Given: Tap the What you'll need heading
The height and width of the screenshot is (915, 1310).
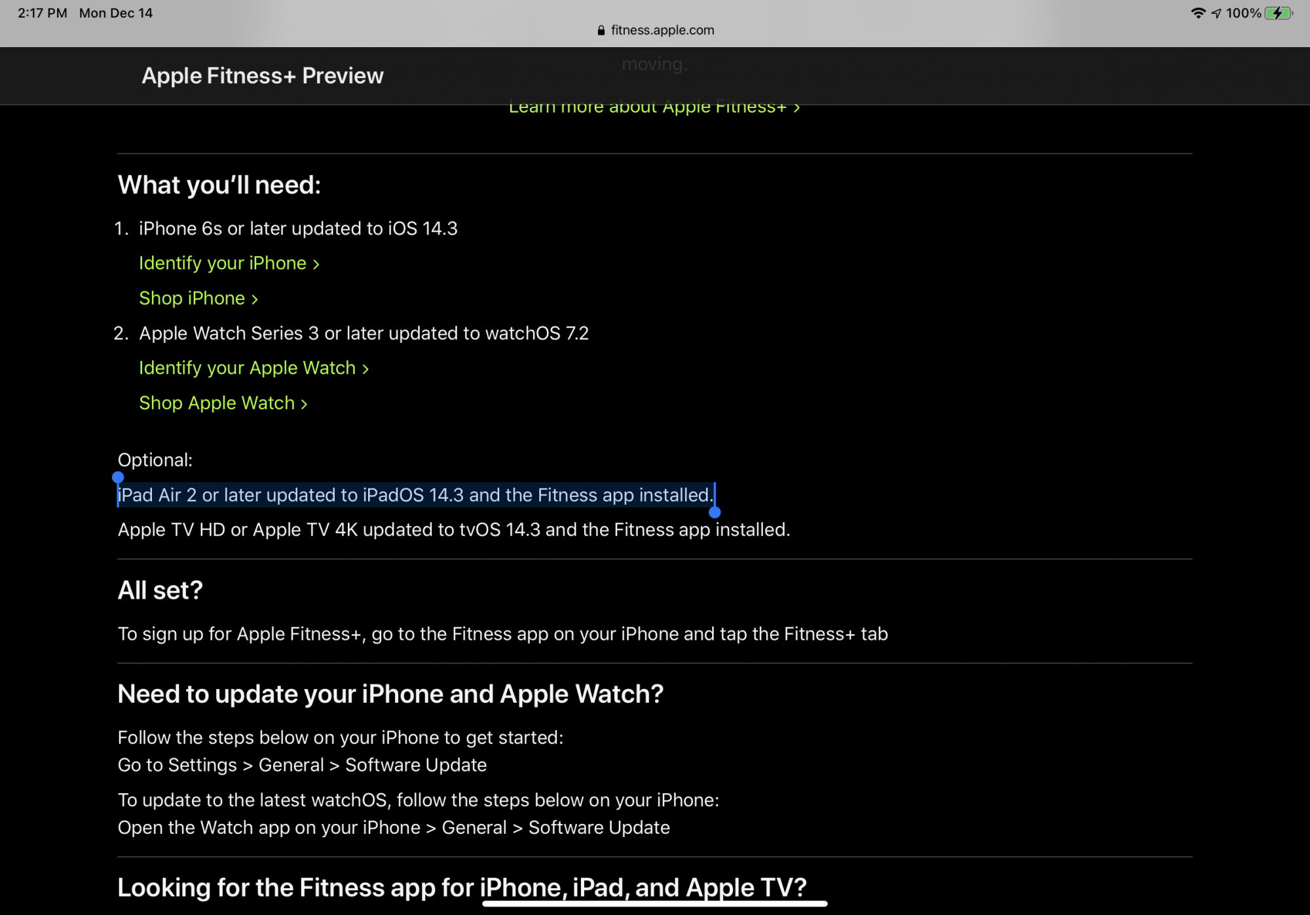Looking at the screenshot, I should (219, 185).
